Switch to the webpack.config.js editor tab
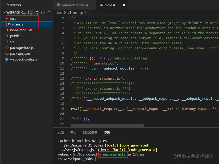This screenshot has width=219, height=164. (75, 5)
